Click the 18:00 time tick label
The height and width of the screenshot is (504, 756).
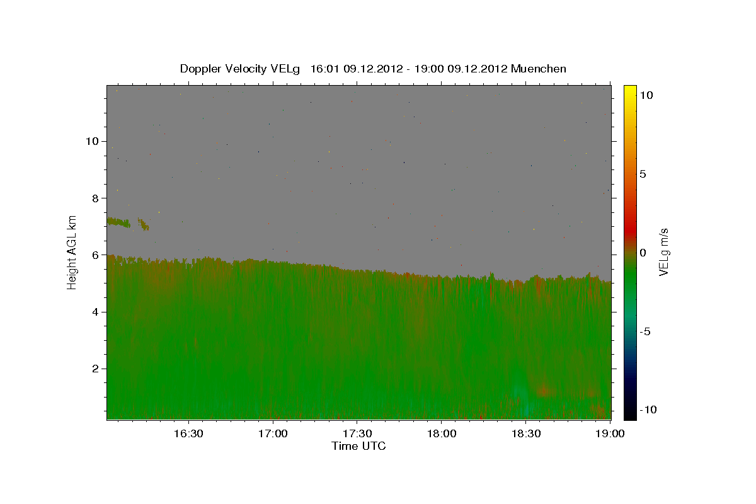pos(442,433)
